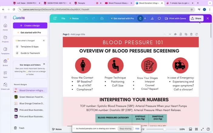
Task: Click the open-in-new-window icon in editor toolbar
Action: pyautogui.click(x=55, y=18)
